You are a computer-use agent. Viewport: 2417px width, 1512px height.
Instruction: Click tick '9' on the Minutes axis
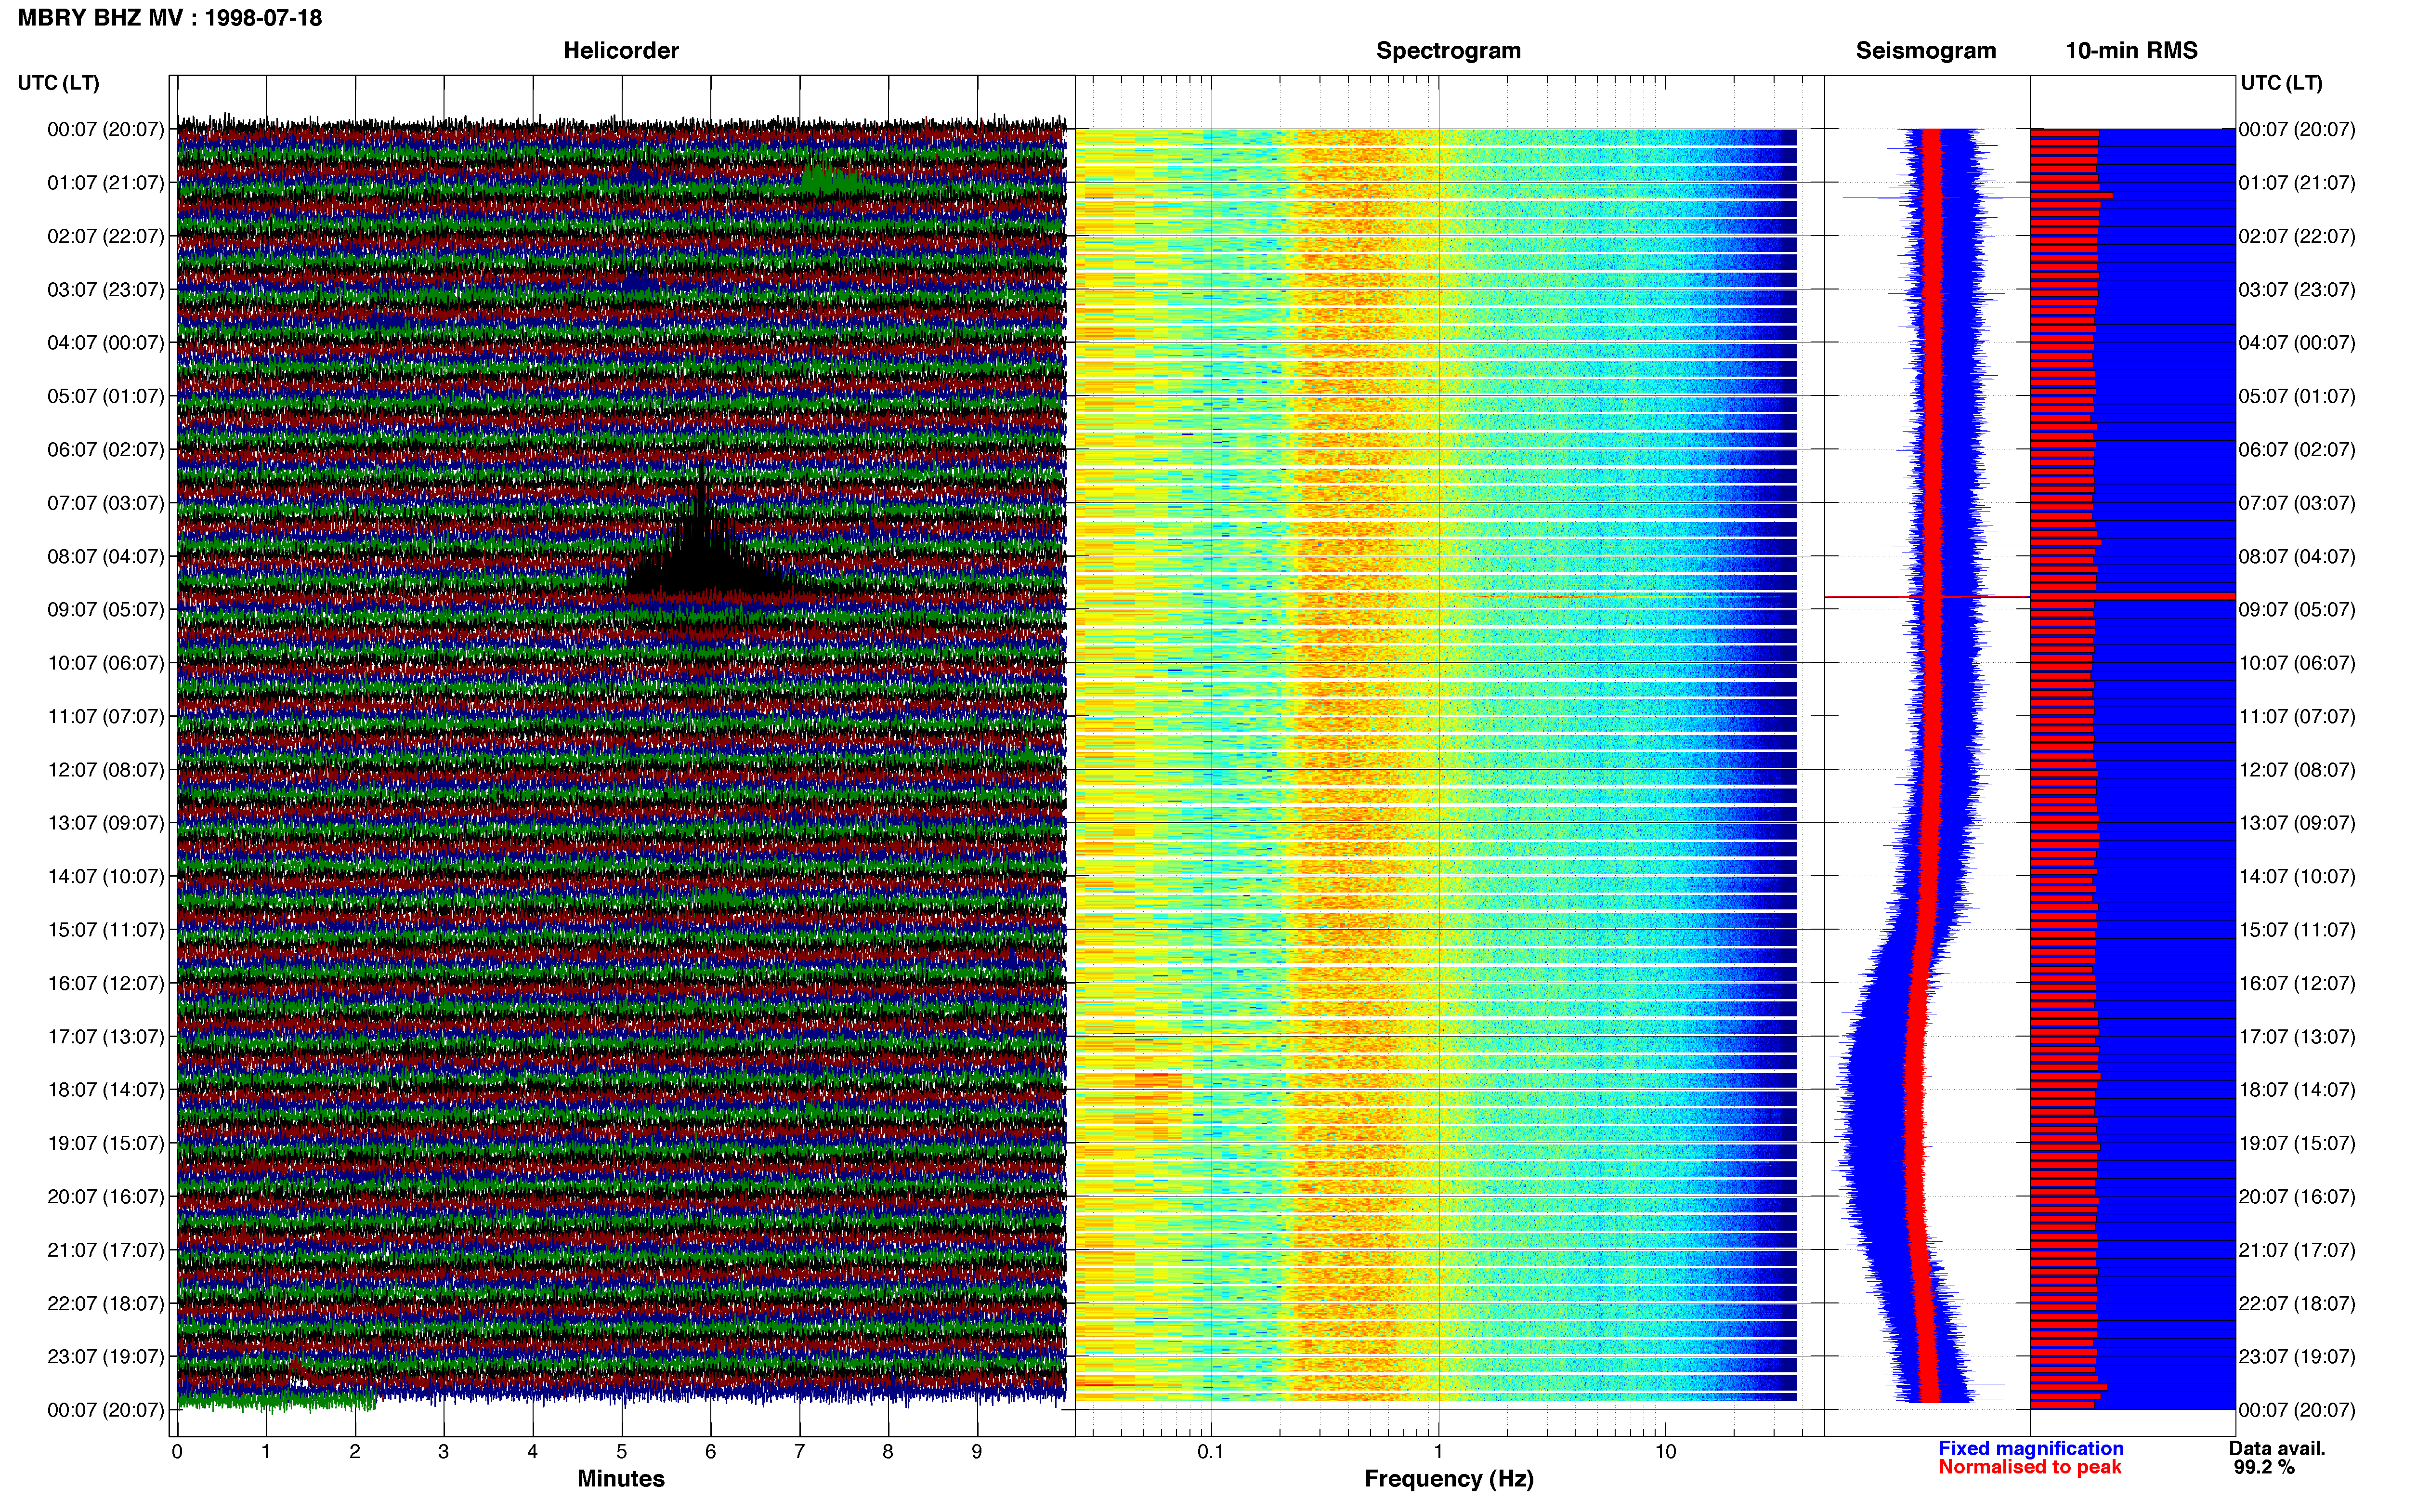(977, 1452)
